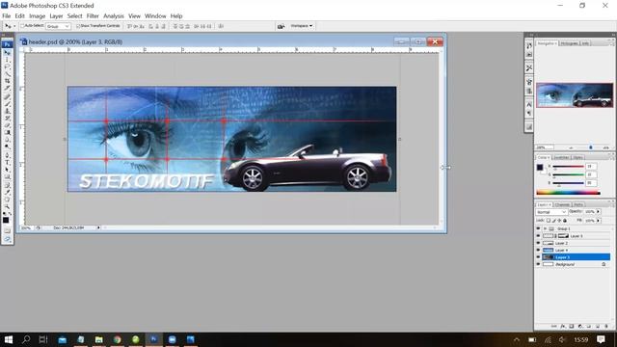Open the Opacity slider arrow
Image resolution: width=617 pixels, height=347 pixels.
click(598, 212)
